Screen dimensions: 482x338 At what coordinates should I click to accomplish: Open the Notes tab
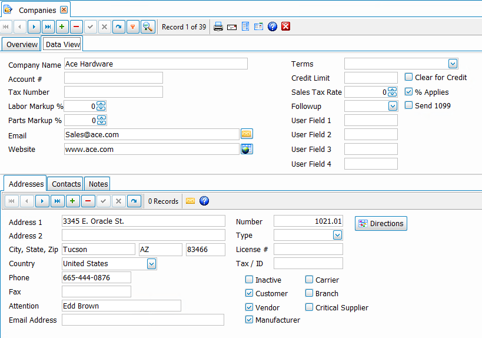pyautogui.click(x=98, y=184)
